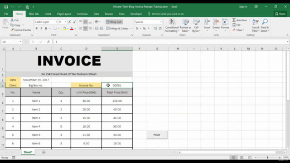This screenshot has width=290, height=163.
Task: Select the Sheet1 tab
Action: coord(28,152)
